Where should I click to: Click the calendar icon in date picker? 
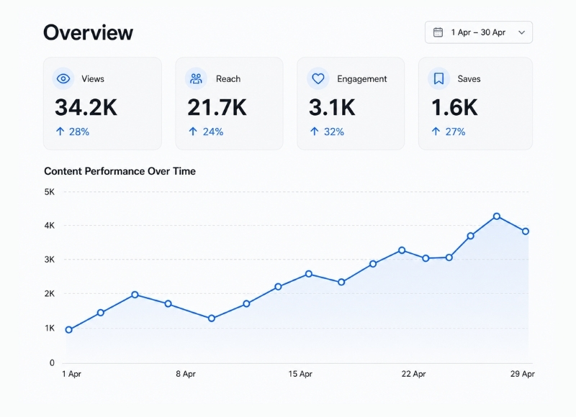coord(438,32)
